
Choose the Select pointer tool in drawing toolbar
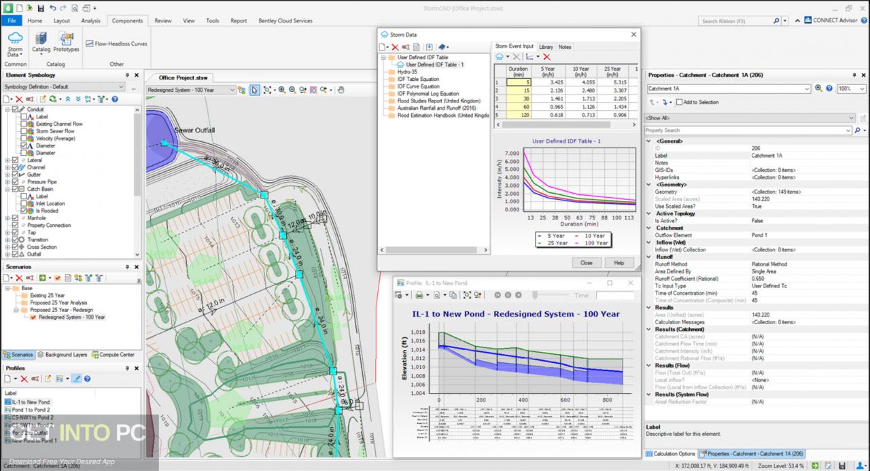[255, 90]
